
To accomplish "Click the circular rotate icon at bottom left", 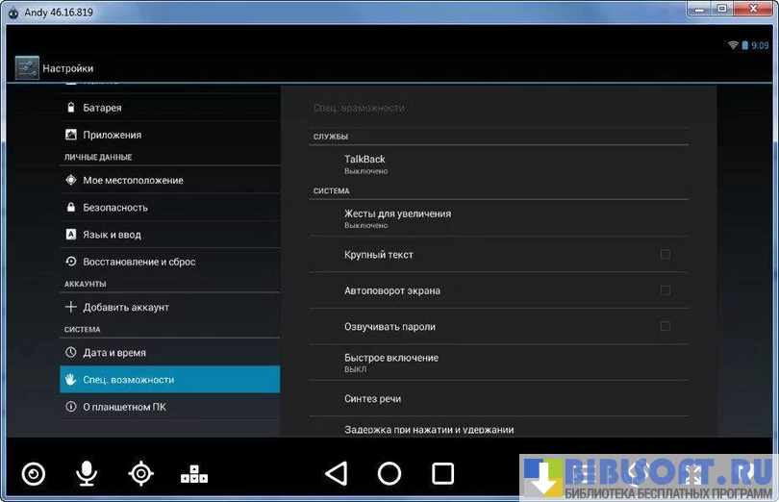I will tap(34, 473).
